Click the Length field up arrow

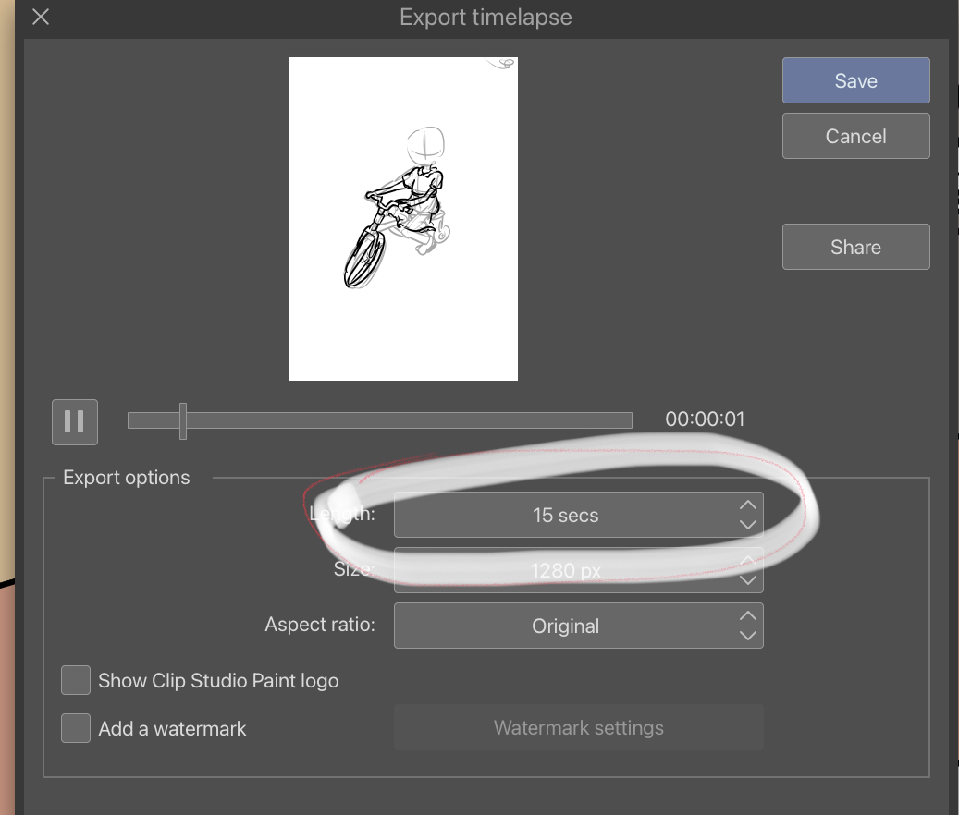(x=748, y=505)
